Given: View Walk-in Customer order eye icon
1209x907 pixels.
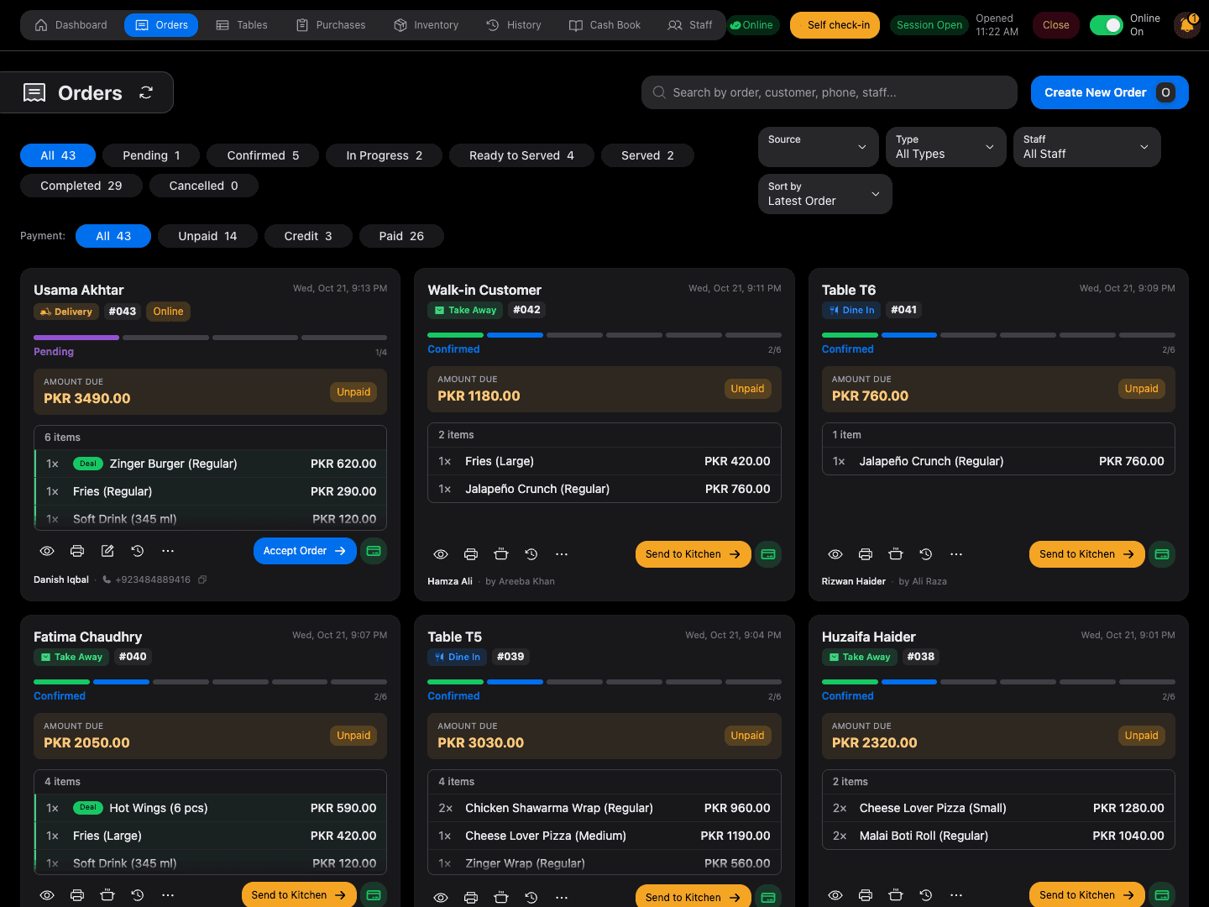Looking at the screenshot, I should coord(441,554).
